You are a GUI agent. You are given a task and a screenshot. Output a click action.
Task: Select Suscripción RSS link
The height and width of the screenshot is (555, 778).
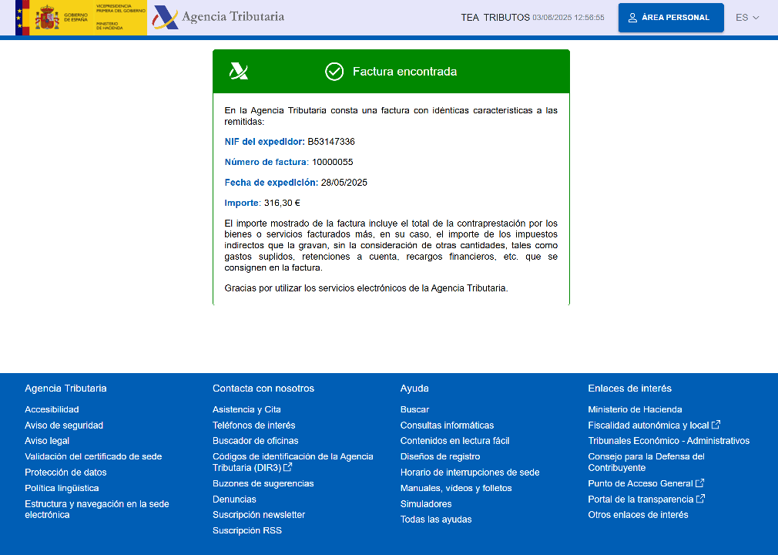[x=247, y=530]
